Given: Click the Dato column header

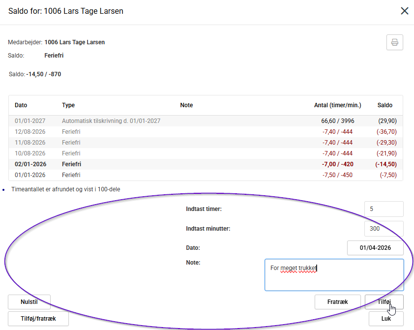Looking at the screenshot, I should [21, 105].
